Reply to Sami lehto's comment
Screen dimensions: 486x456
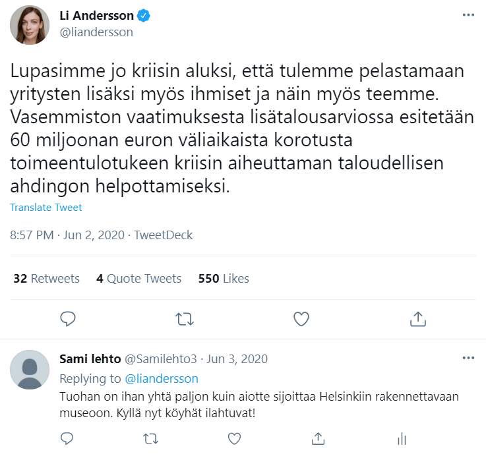pyautogui.click(x=67, y=438)
